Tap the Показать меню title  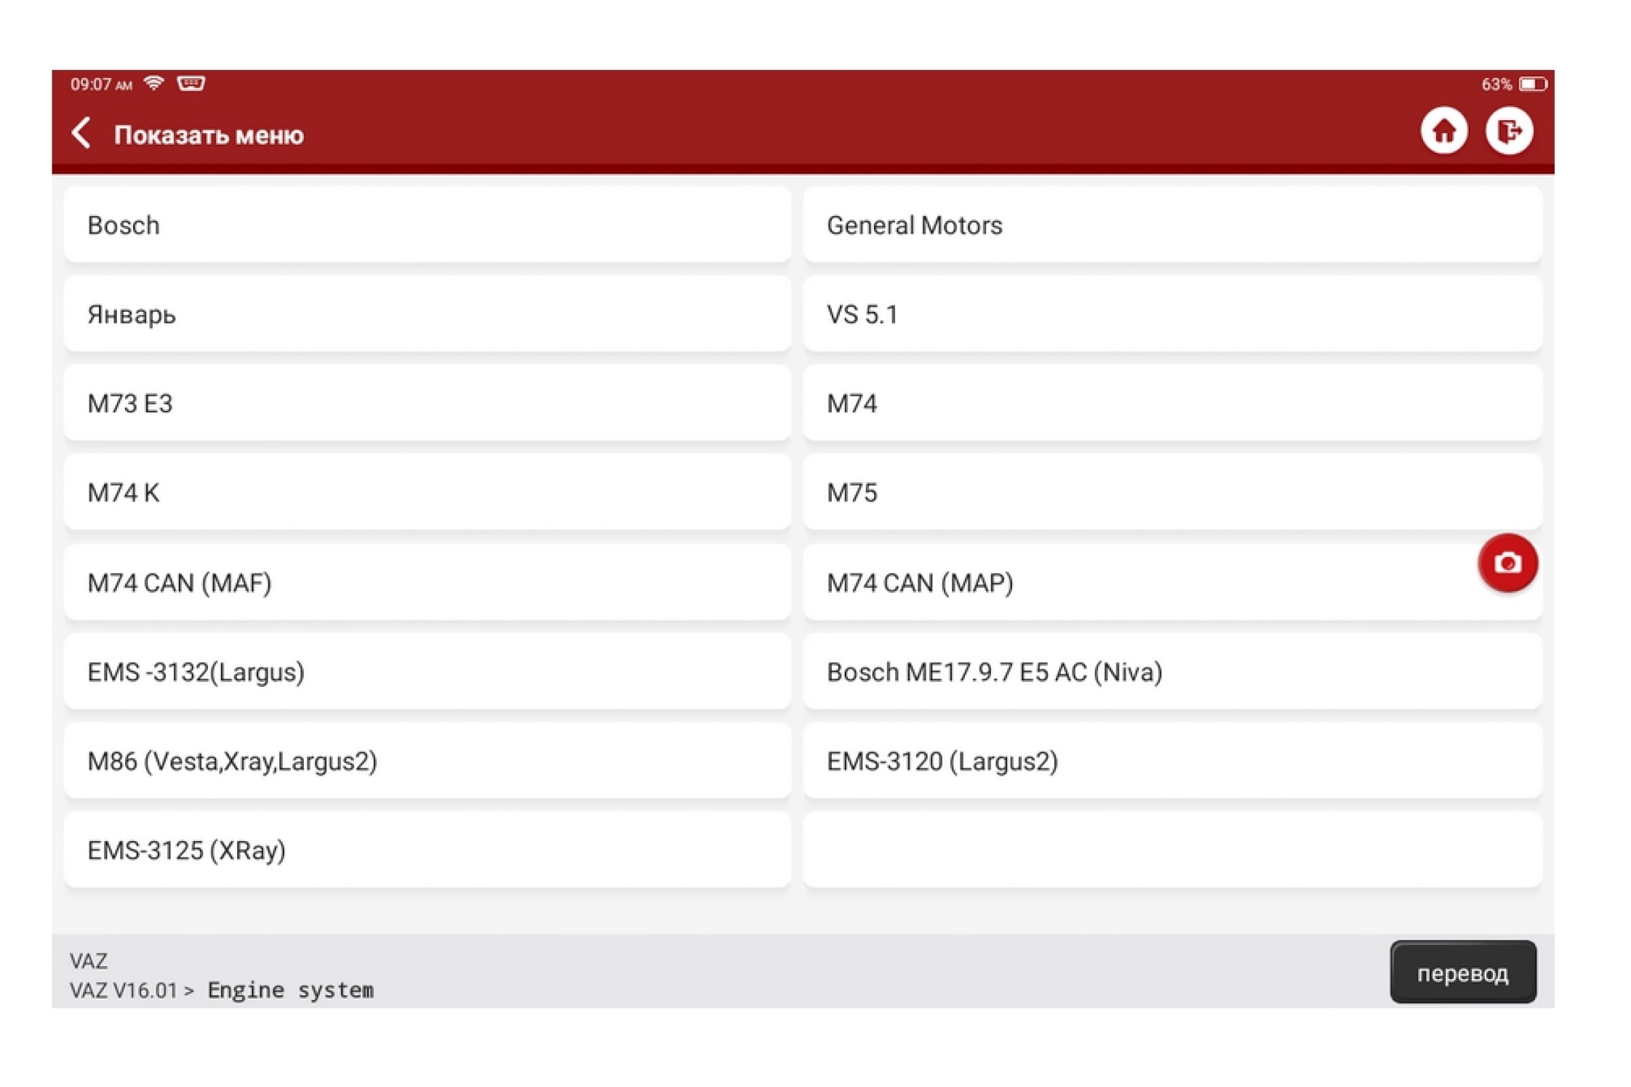point(209,135)
